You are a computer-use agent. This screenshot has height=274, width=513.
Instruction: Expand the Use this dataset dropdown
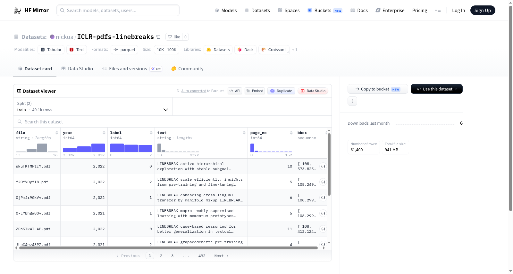pyautogui.click(x=436, y=89)
